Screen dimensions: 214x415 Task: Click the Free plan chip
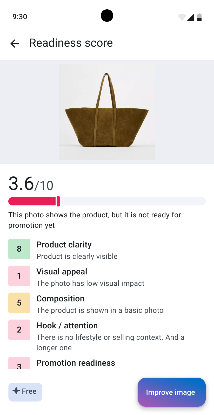[25, 392]
